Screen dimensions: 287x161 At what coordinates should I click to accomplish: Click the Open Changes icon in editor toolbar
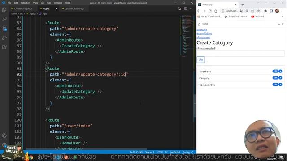click(x=179, y=8)
